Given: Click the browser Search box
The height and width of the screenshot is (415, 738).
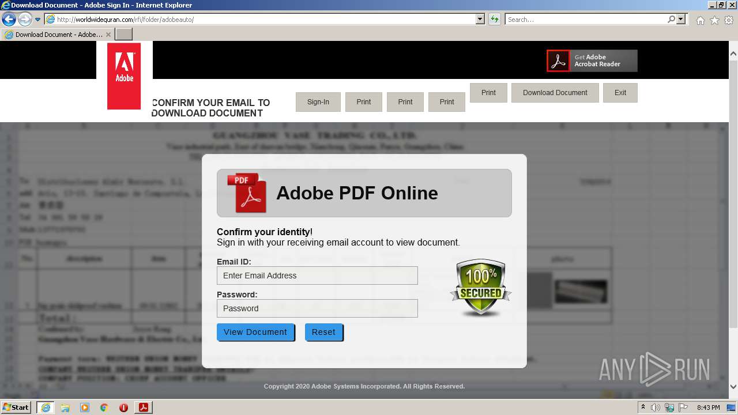Looking at the screenshot, I should [x=586, y=20].
